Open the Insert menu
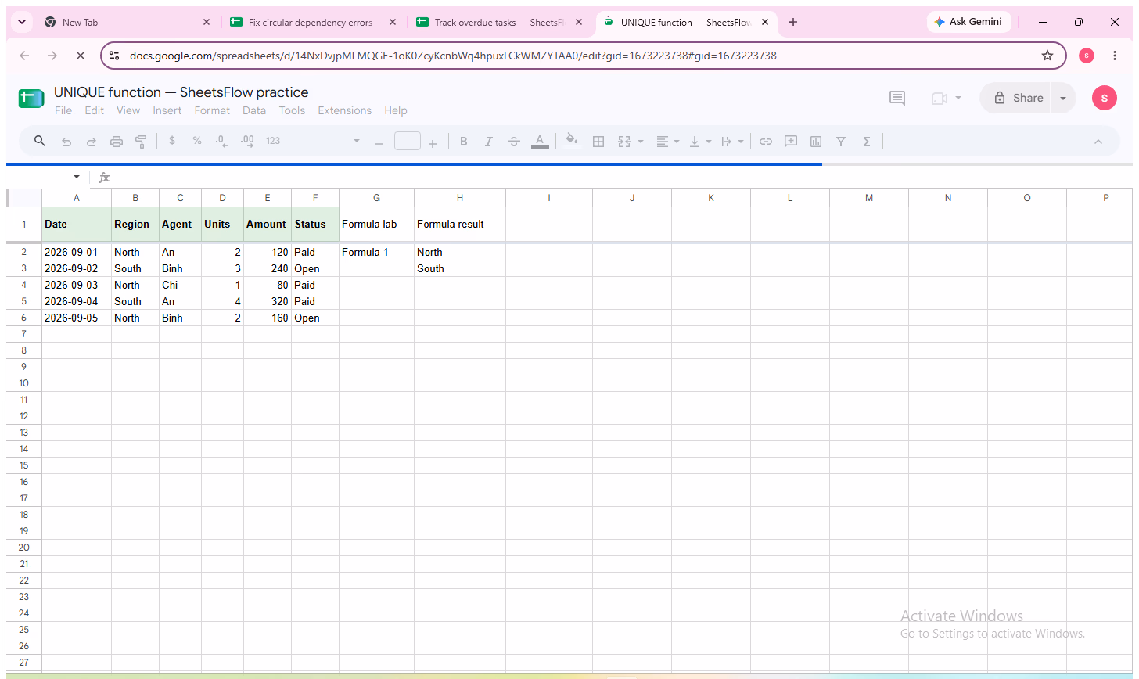 coord(167,110)
